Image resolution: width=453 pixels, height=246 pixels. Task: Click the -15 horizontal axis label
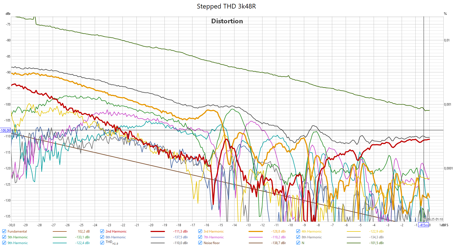click(220, 225)
